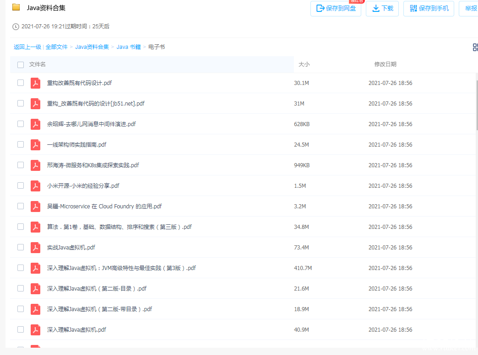Open 邢海涛-微服务和K8s集成探索实践.pdf

93,165
